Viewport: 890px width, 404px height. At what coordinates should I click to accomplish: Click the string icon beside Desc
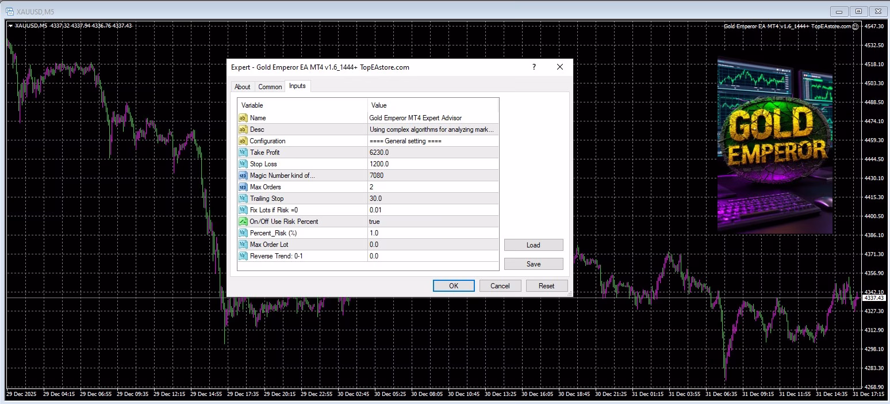tap(243, 129)
